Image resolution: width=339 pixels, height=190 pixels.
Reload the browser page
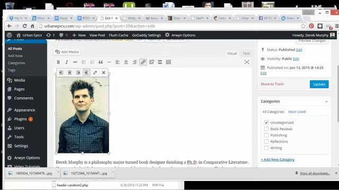(25, 26)
